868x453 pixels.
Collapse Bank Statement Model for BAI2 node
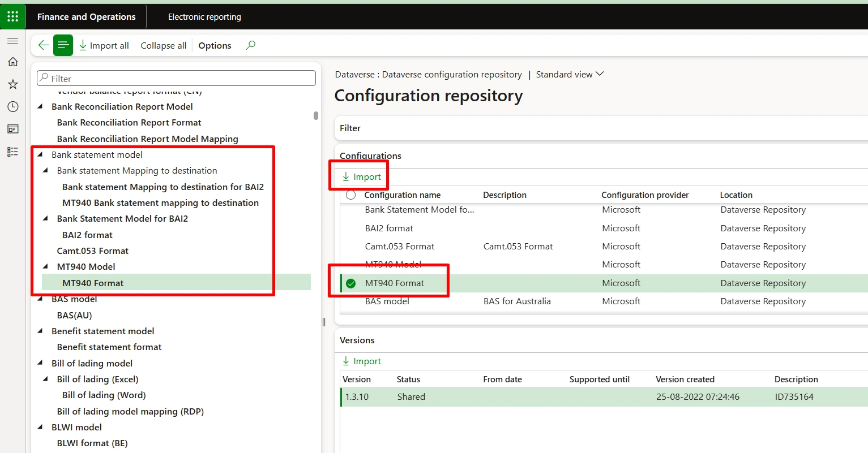pyautogui.click(x=46, y=219)
